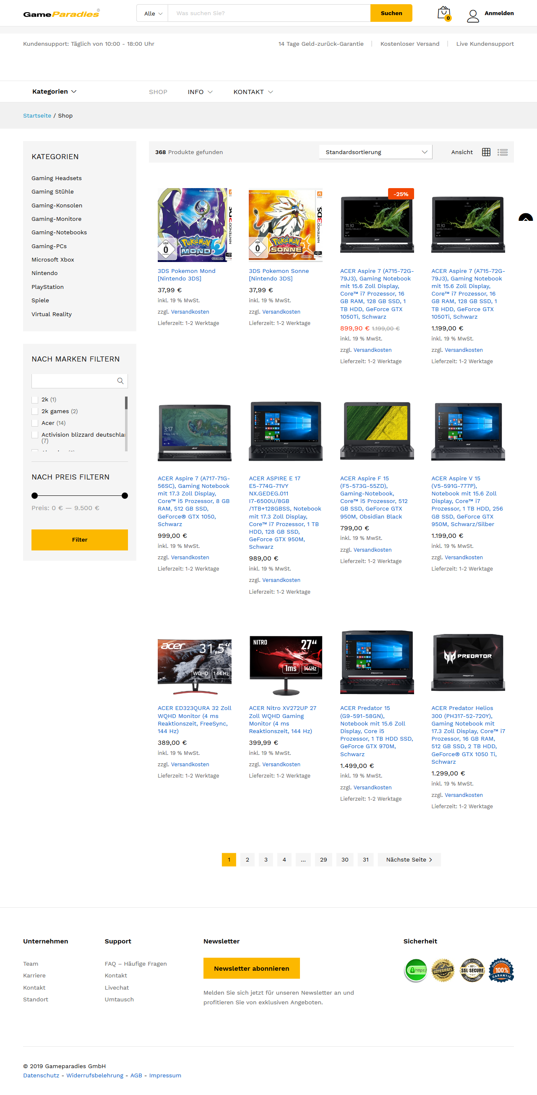Open the Alle search category dropdown
The image size is (537, 1095).
[153, 13]
